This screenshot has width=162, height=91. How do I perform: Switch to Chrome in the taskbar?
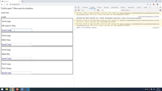[12, 89]
